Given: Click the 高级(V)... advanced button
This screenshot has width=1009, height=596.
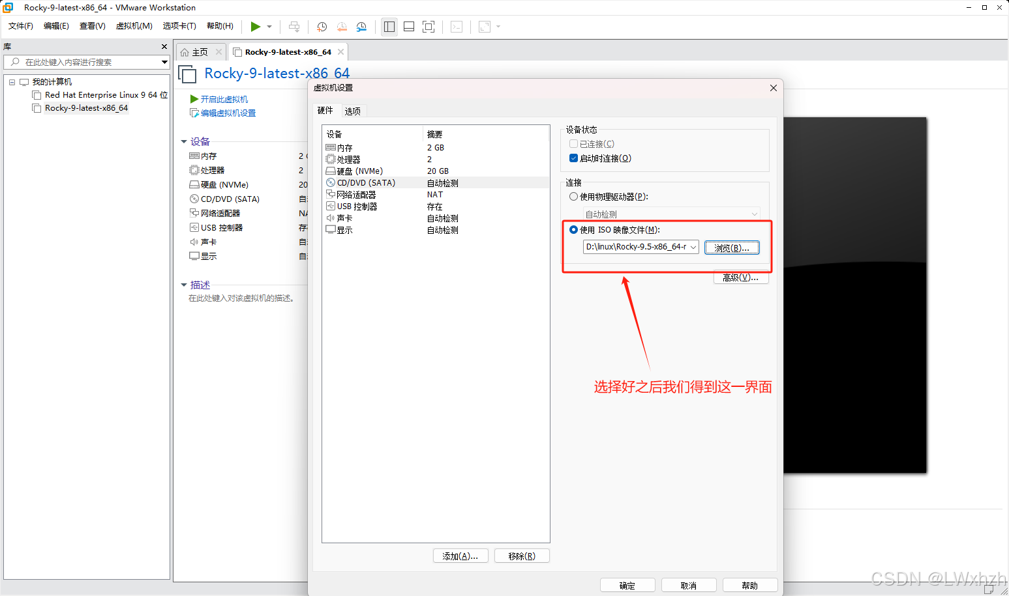Looking at the screenshot, I should 741,277.
